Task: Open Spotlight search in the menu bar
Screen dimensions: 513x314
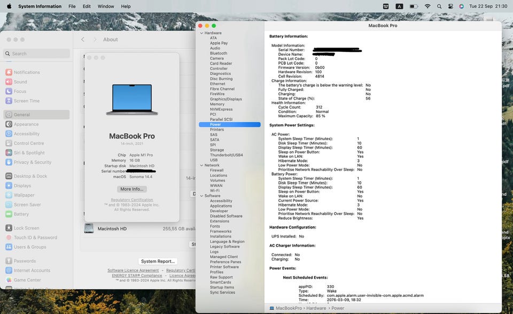Action: 439,6
